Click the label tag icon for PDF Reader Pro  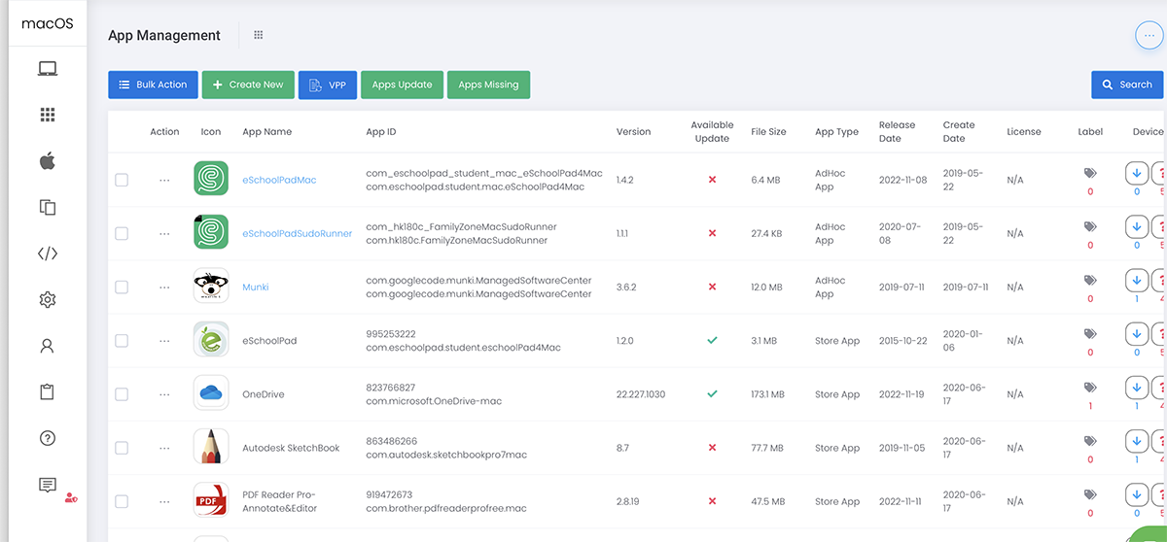click(x=1090, y=494)
